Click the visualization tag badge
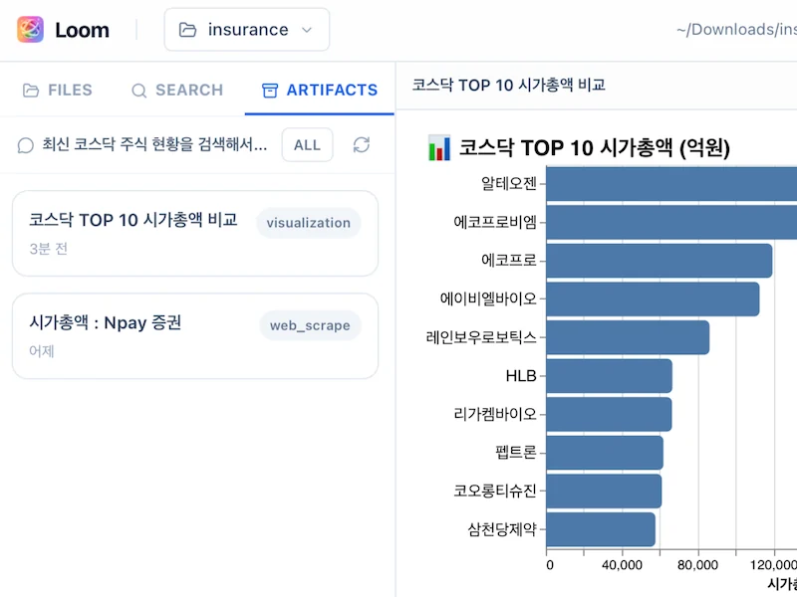This screenshot has width=797, height=597. click(x=308, y=223)
